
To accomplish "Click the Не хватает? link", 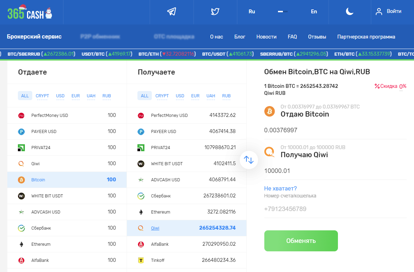I will 280,188.
